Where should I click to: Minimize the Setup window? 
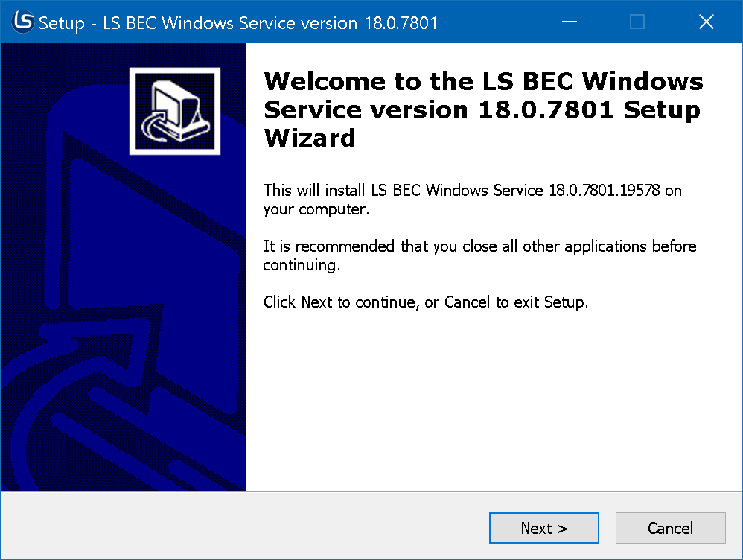click(x=568, y=22)
